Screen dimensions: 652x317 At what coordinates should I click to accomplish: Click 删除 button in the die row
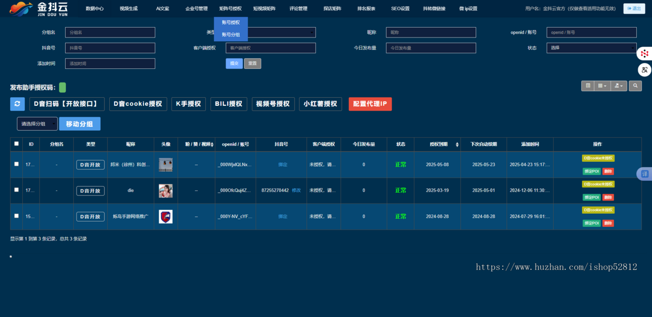pos(608,198)
